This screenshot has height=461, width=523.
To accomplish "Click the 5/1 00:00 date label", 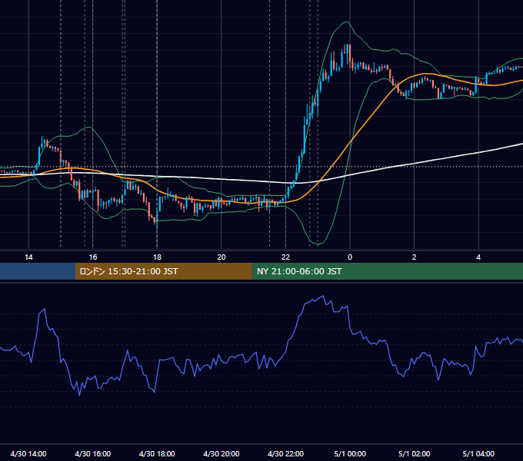I will pyautogui.click(x=350, y=453).
